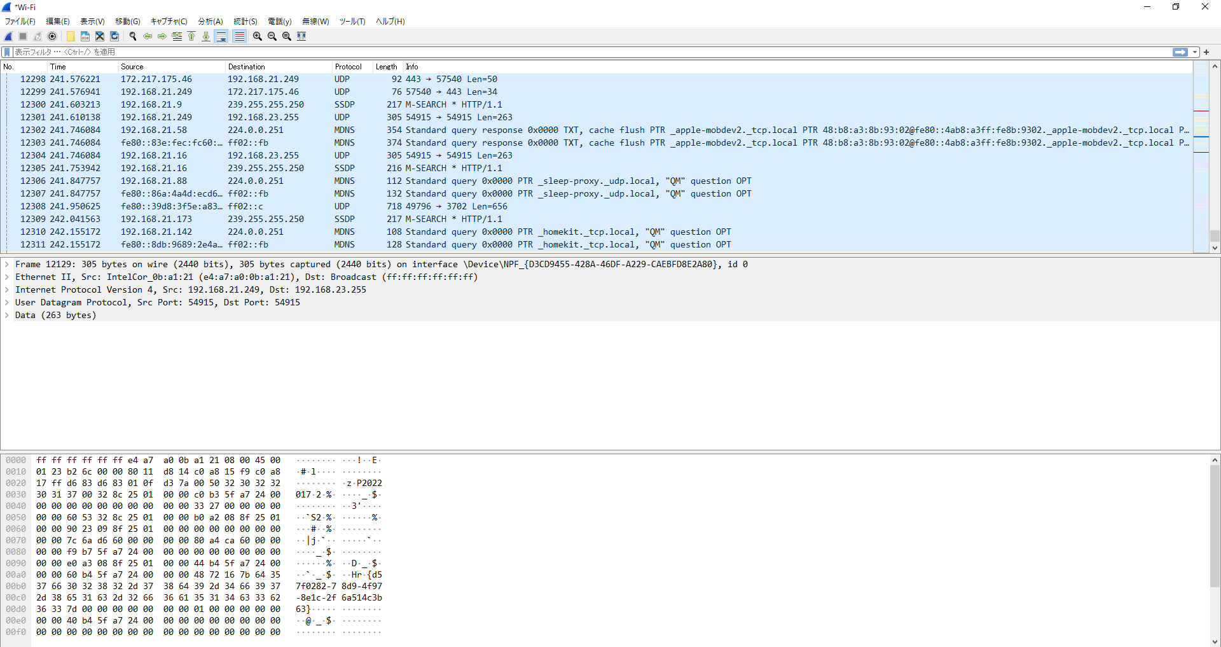Maximize or restore the Wireshark window
This screenshot has height=647, width=1221.
click(x=1176, y=7)
